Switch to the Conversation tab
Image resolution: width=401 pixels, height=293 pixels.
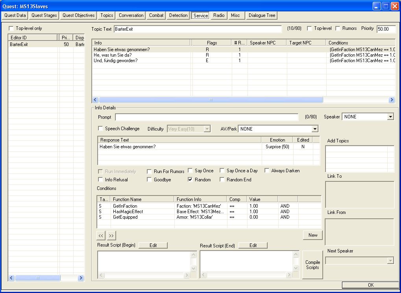click(131, 15)
